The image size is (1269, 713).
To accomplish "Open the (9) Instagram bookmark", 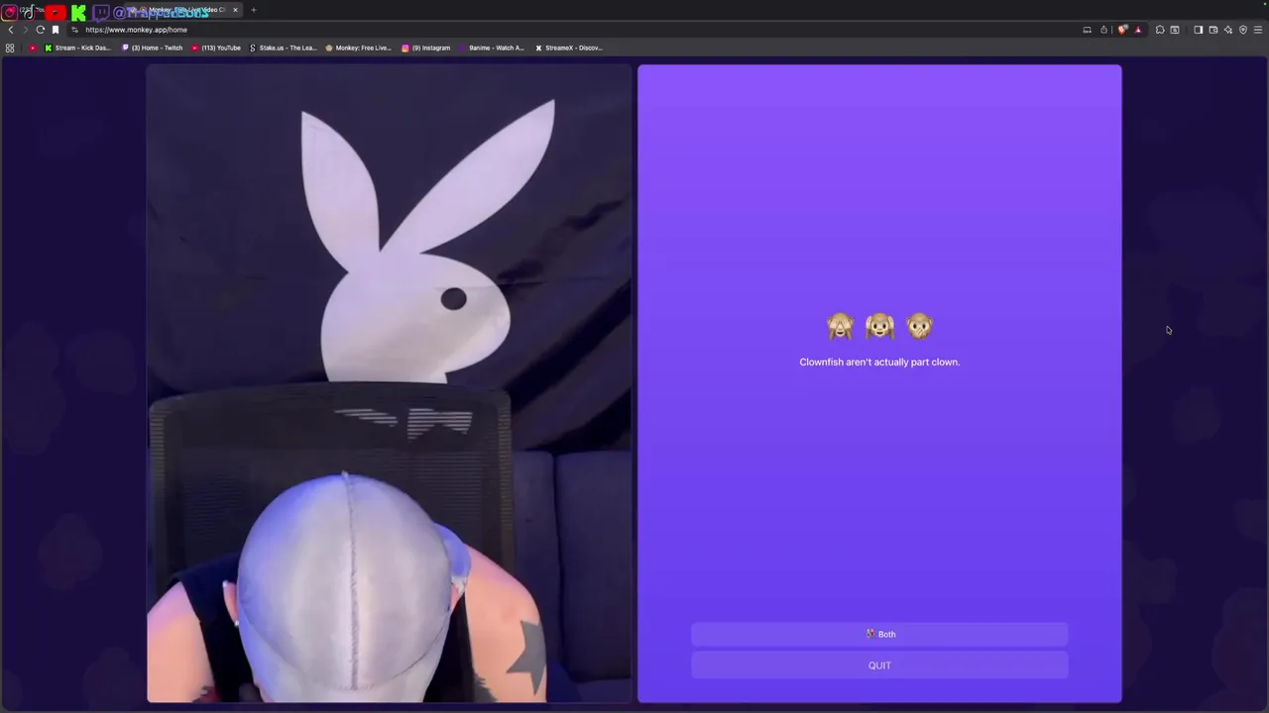I will 426,48.
